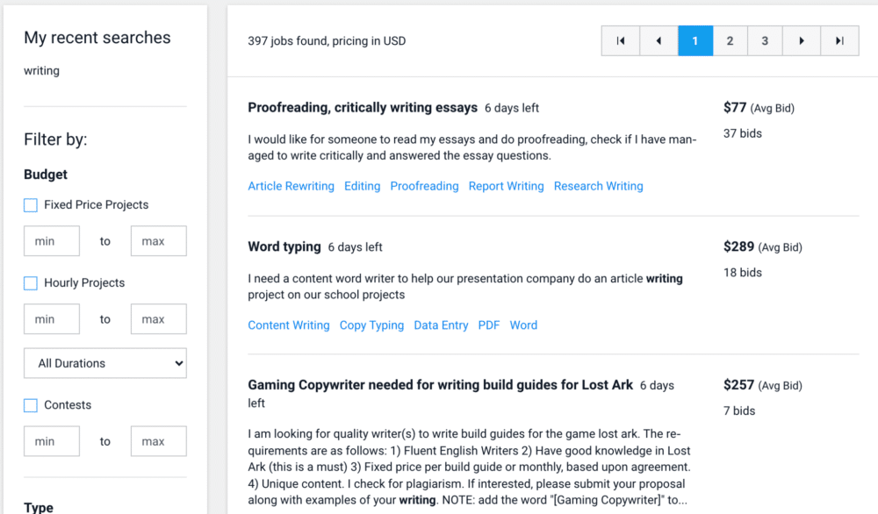This screenshot has height=514, width=878.
Task: Select recent search "writing"
Action: coord(42,71)
